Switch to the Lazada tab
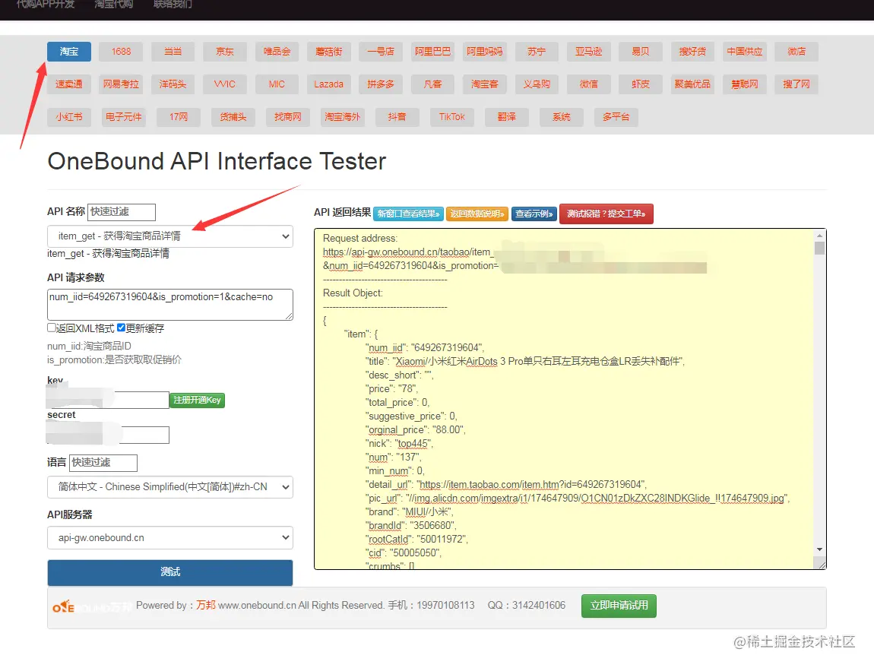Viewport: 874px width, 668px height. [x=329, y=84]
